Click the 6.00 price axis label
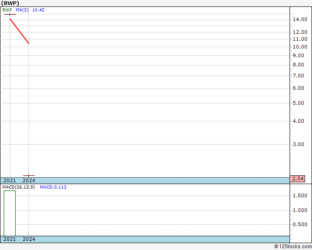Screen dimensions: 312x250 click(298, 88)
